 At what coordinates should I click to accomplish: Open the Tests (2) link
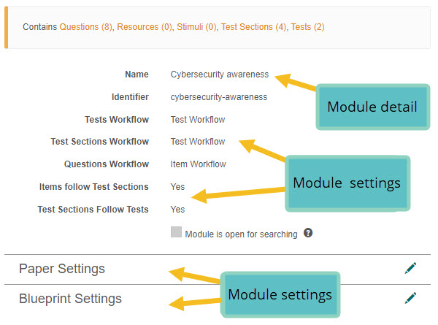[x=307, y=27]
